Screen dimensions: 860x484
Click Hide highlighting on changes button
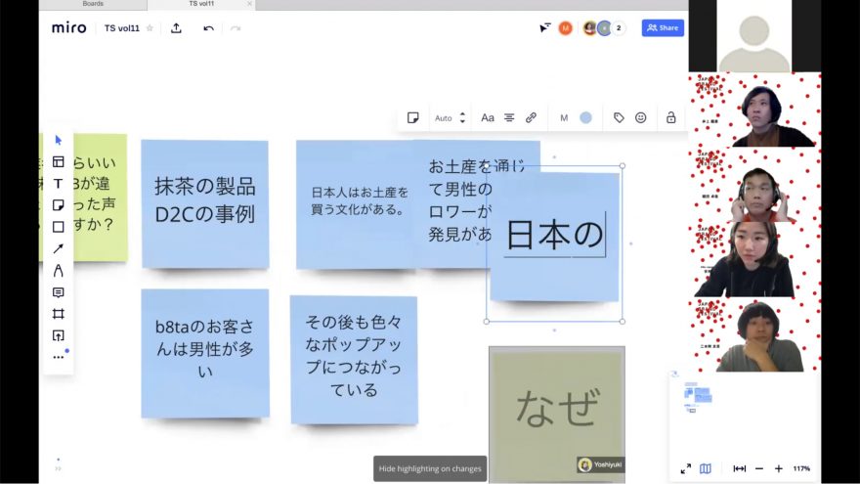tap(430, 468)
